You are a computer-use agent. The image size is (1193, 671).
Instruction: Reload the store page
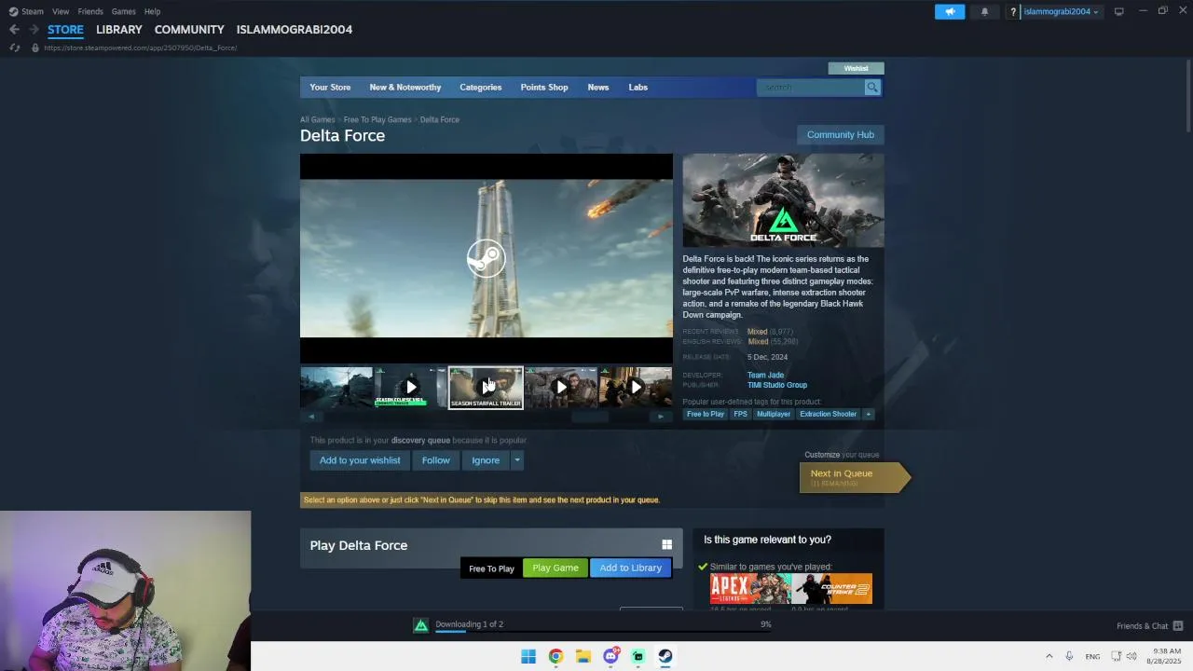coord(14,48)
